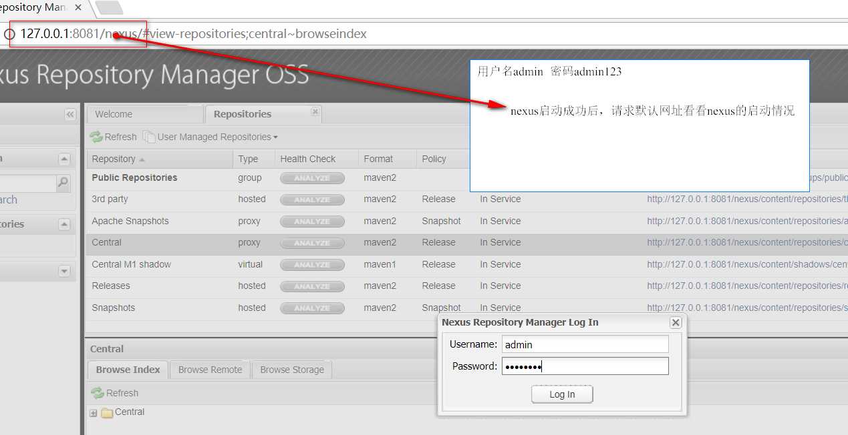This screenshot has width=848, height=435.
Task: Open the Browse Index tab
Action: pos(128,370)
